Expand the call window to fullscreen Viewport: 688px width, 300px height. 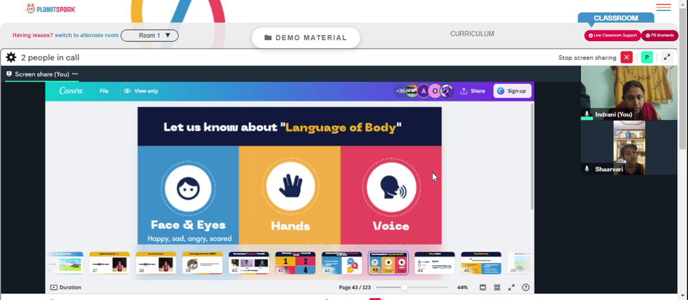tap(667, 58)
